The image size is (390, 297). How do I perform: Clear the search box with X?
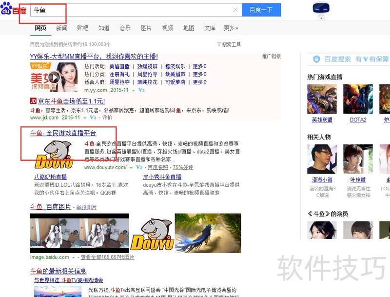235,10
